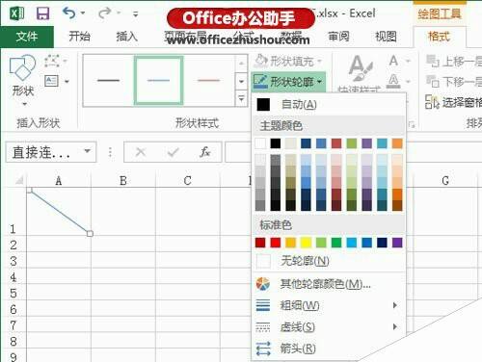Open Customize Quick Access Toolbar dropdown
Viewport: 482px width, 362px height.
coord(136,14)
